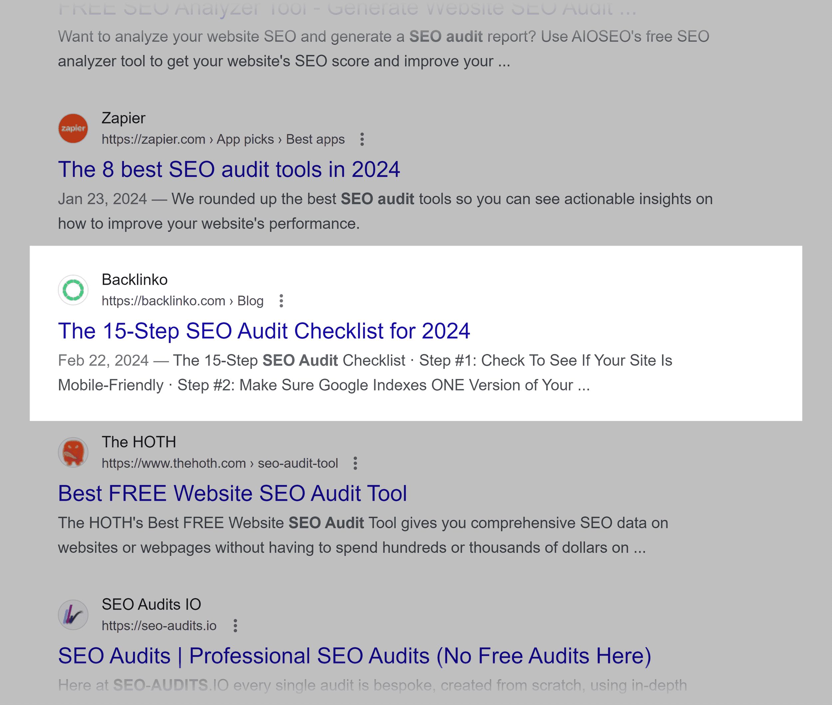The width and height of the screenshot is (832, 705).
Task: Click the SEO Audits IO favicon icon
Action: click(73, 615)
